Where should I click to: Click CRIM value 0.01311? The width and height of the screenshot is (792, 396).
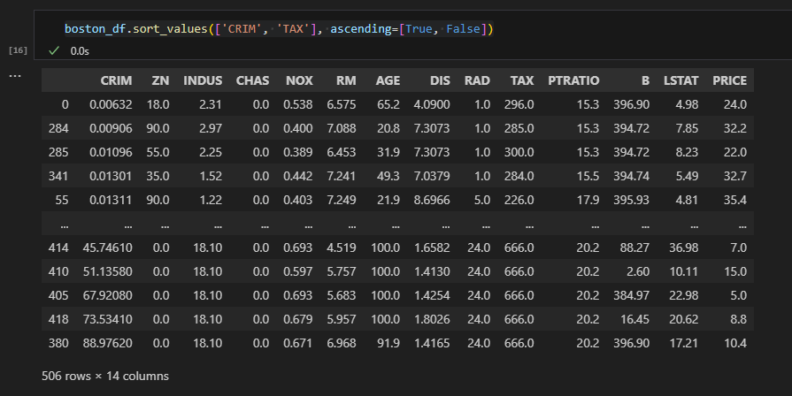[111, 201]
